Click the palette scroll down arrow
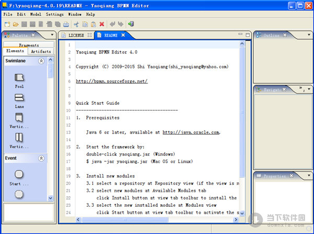Screen dimensions: 314x234 coord(50,198)
